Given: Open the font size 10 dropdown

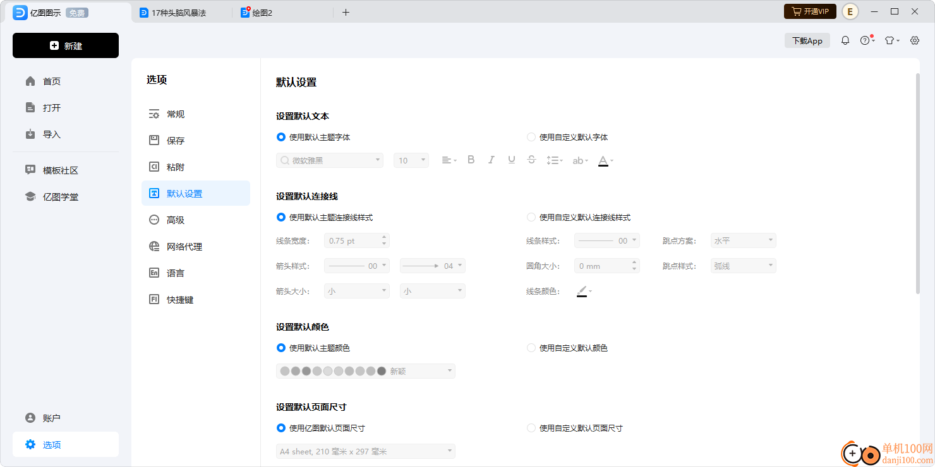Looking at the screenshot, I should coord(411,160).
